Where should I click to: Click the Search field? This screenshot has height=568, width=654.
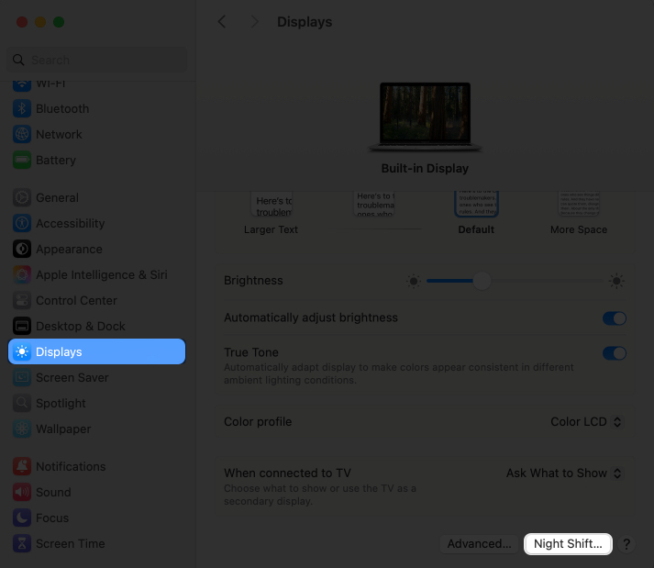pos(96,60)
